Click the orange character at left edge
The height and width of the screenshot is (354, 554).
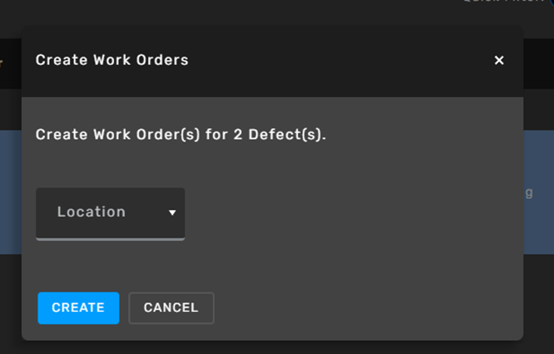pos(1,64)
